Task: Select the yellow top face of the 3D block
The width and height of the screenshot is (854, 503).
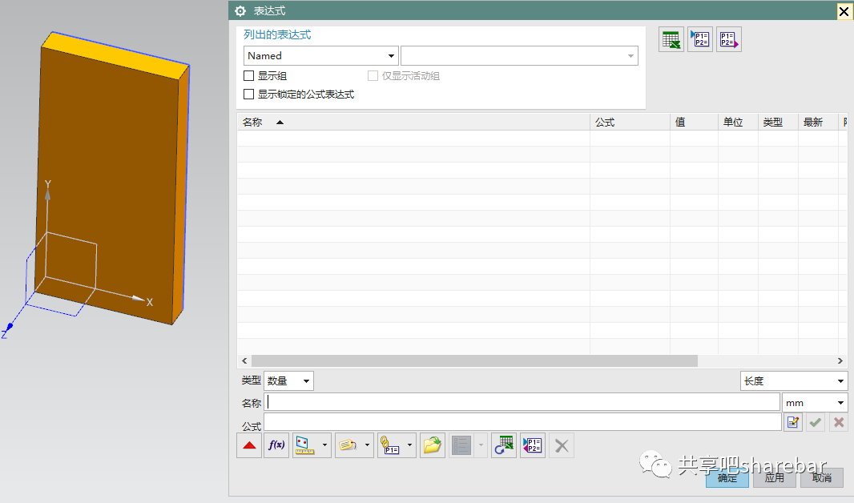Action: point(117,54)
